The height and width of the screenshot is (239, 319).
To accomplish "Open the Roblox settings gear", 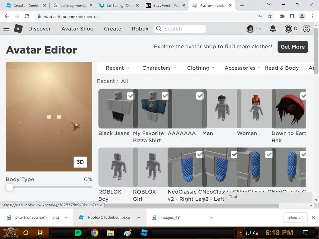I will [x=307, y=29].
